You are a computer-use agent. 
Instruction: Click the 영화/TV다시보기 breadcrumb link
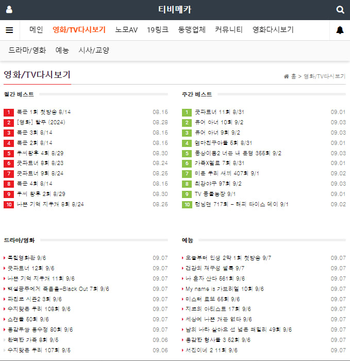324,76
